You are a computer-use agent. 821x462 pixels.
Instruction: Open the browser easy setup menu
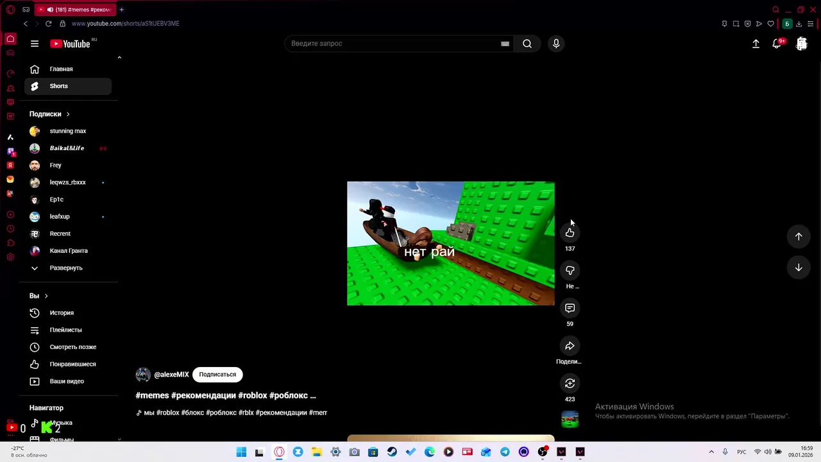(811, 24)
